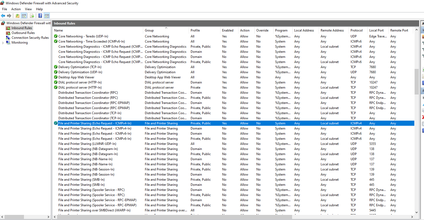The height and width of the screenshot is (220, 424).
Task: Select rule Distributed Transaction Coordinator (RPC) Domain
Action: tap(233, 92)
